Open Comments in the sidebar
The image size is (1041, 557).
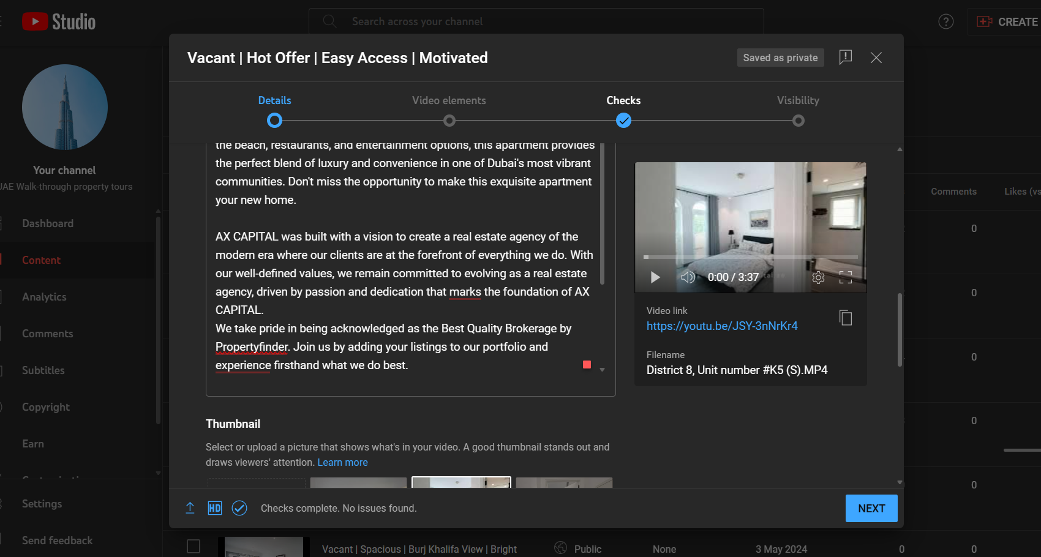pyautogui.click(x=48, y=334)
